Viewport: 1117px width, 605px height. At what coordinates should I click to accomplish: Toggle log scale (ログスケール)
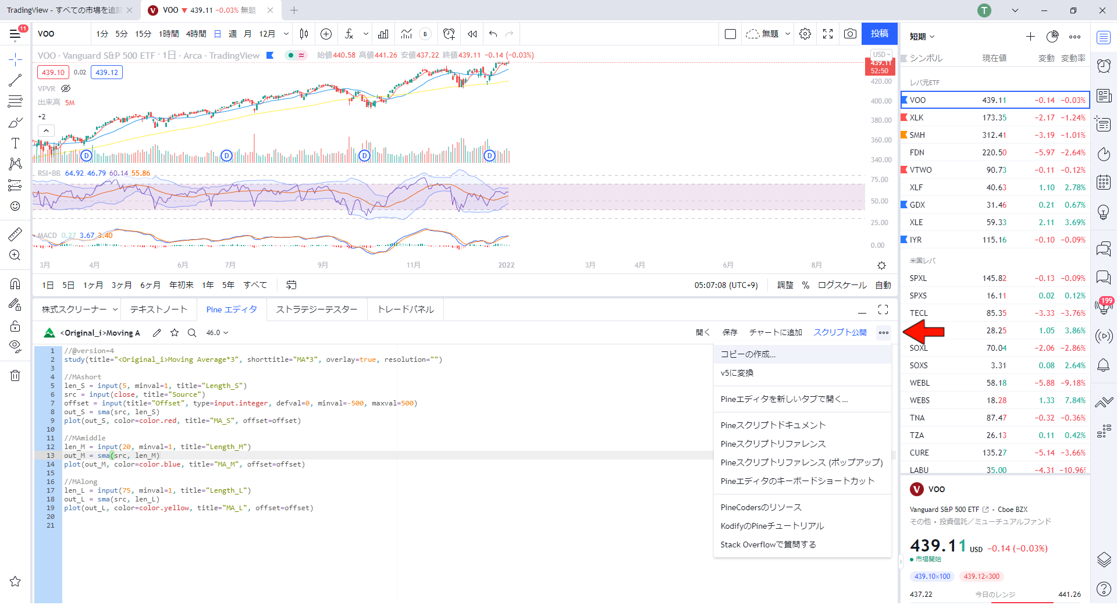point(842,285)
